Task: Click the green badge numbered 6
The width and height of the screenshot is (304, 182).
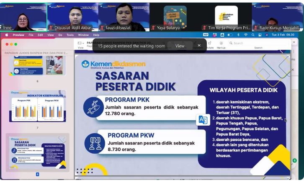Action: click(x=295, y=160)
